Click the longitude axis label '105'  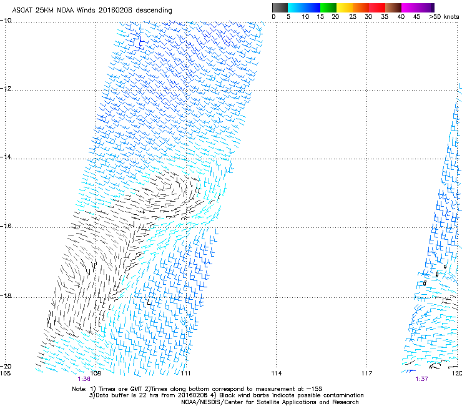[5, 374]
